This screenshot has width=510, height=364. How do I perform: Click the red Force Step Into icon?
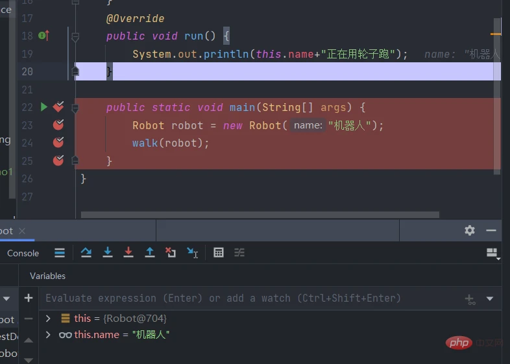128,252
